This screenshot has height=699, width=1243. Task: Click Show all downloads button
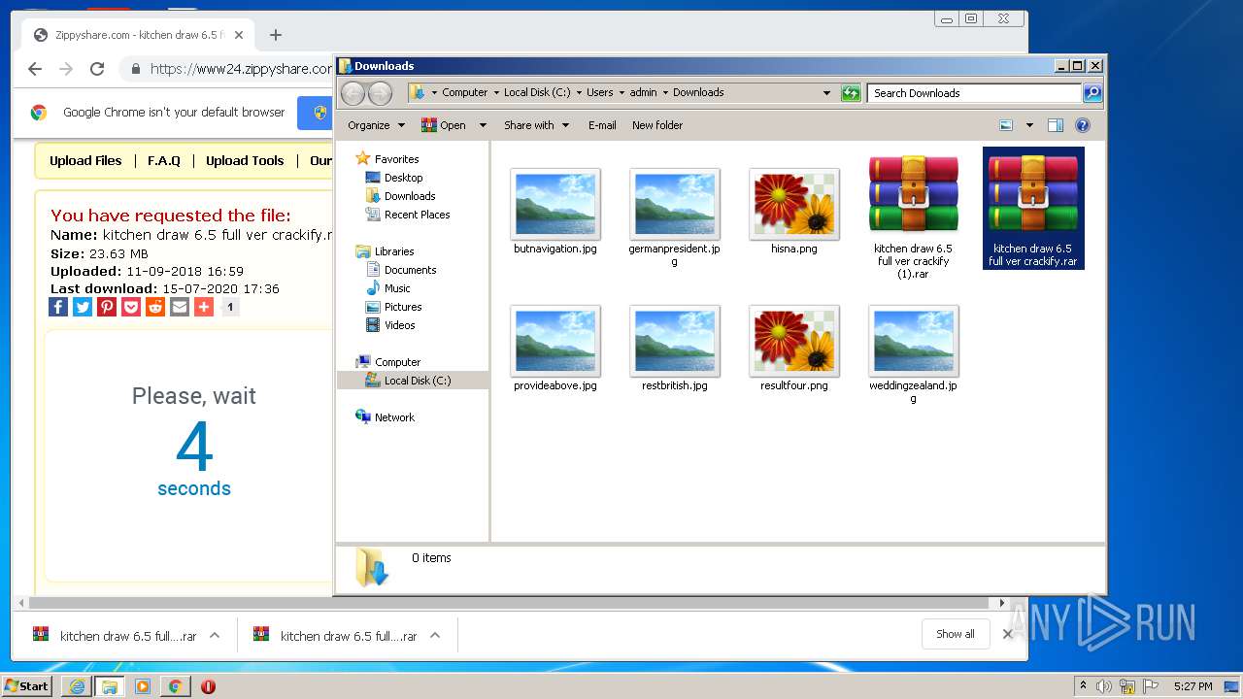pyautogui.click(x=956, y=634)
